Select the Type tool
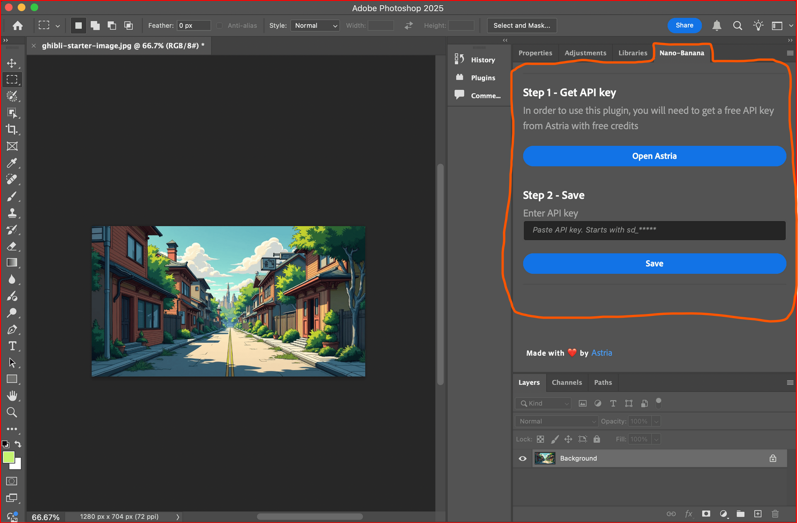This screenshot has height=523, width=798. 12,346
